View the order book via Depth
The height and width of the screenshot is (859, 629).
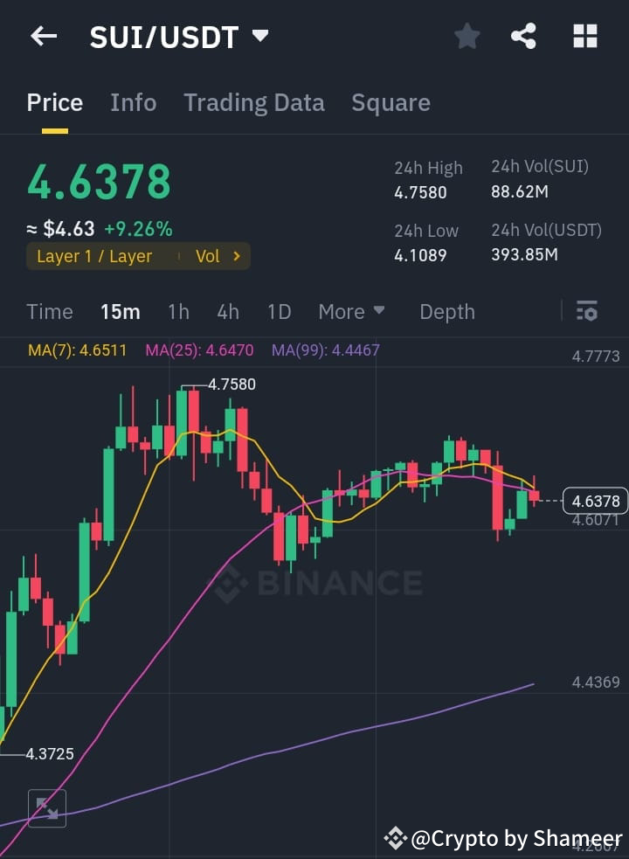point(446,311)
